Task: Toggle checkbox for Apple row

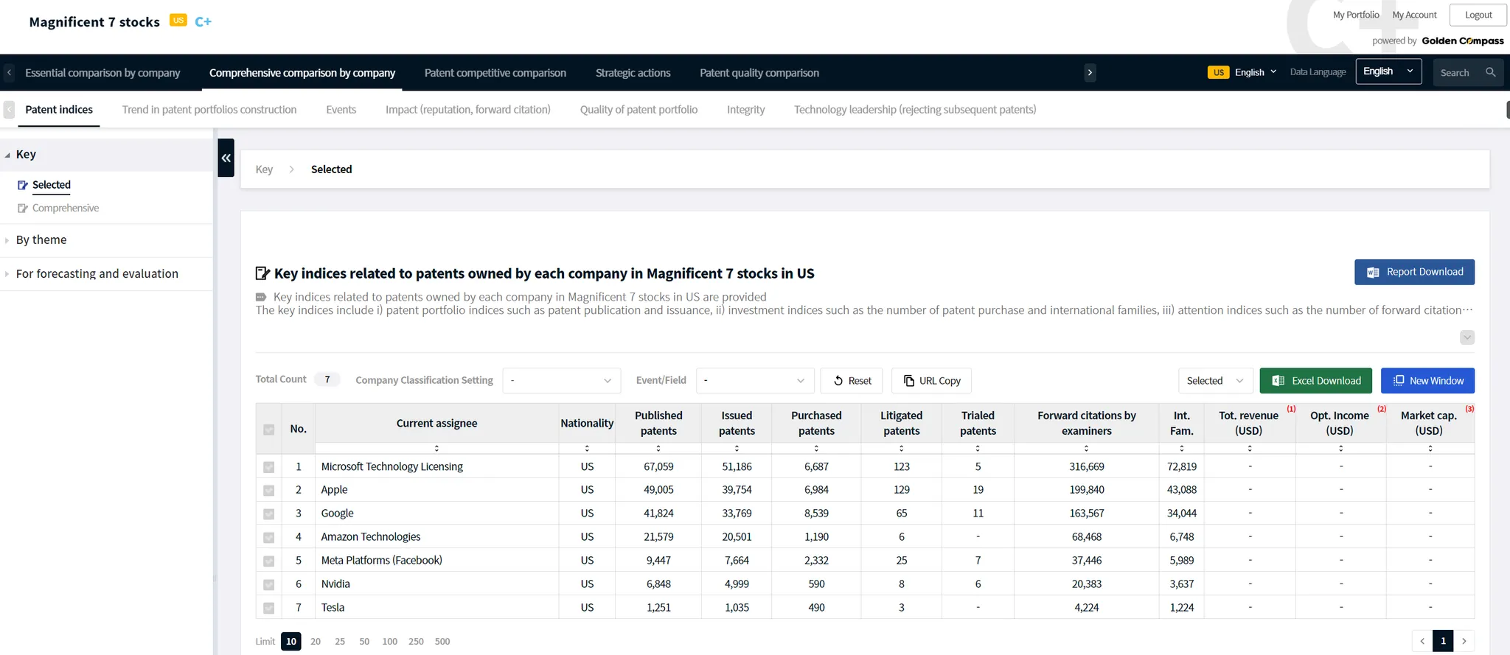Action: pyautogui.click(x=268, y=491)
